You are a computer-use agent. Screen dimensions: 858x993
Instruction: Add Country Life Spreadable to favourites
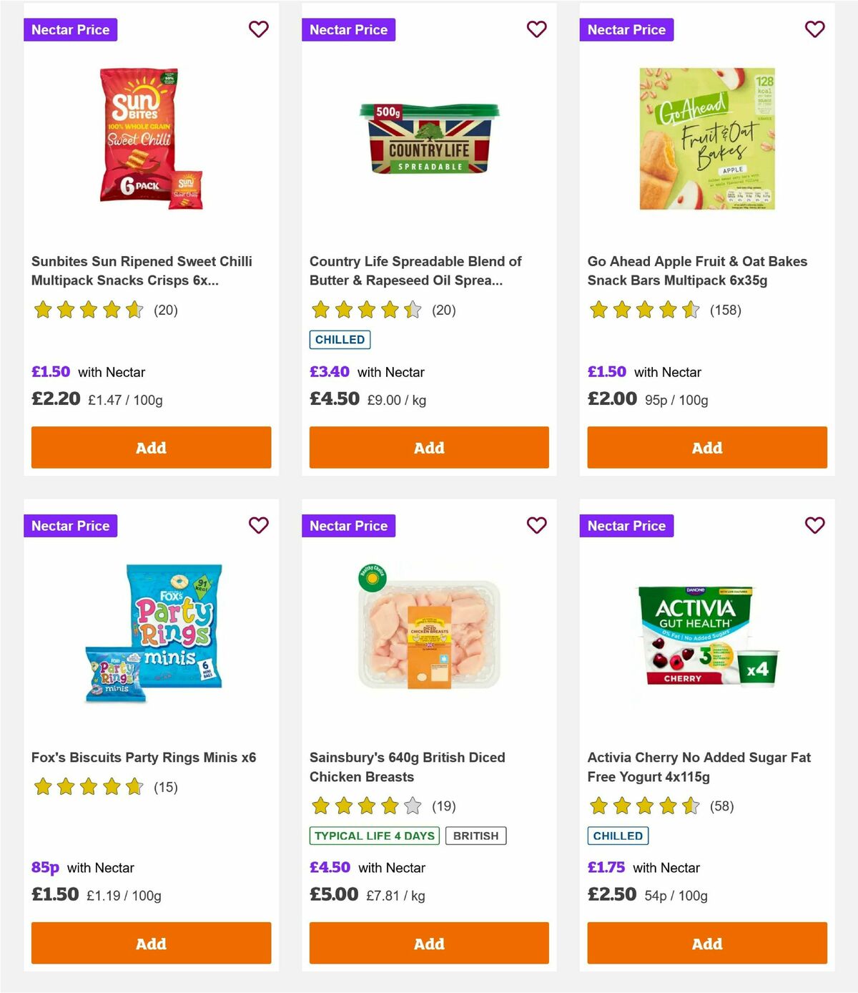click(537, 29)
